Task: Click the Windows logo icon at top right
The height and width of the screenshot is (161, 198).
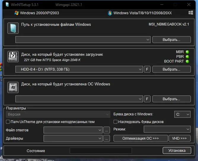Action: tap(191, 13)
